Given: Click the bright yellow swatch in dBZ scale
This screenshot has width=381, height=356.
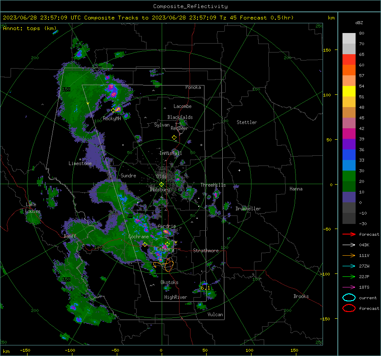Looking at the screenshot, I should pyautogui.click(x=349, y=91).
